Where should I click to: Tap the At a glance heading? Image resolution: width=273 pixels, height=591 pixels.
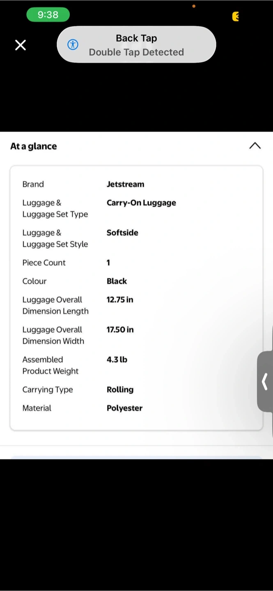(34, 146)
